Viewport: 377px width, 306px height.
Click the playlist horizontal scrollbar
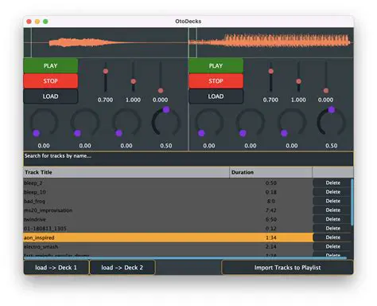185,258
